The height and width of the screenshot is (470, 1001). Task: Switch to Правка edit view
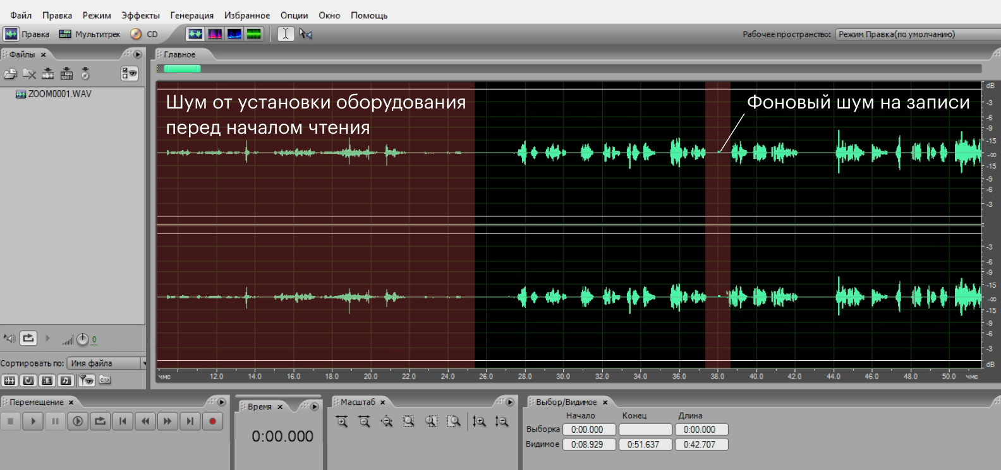pos(27,34)
